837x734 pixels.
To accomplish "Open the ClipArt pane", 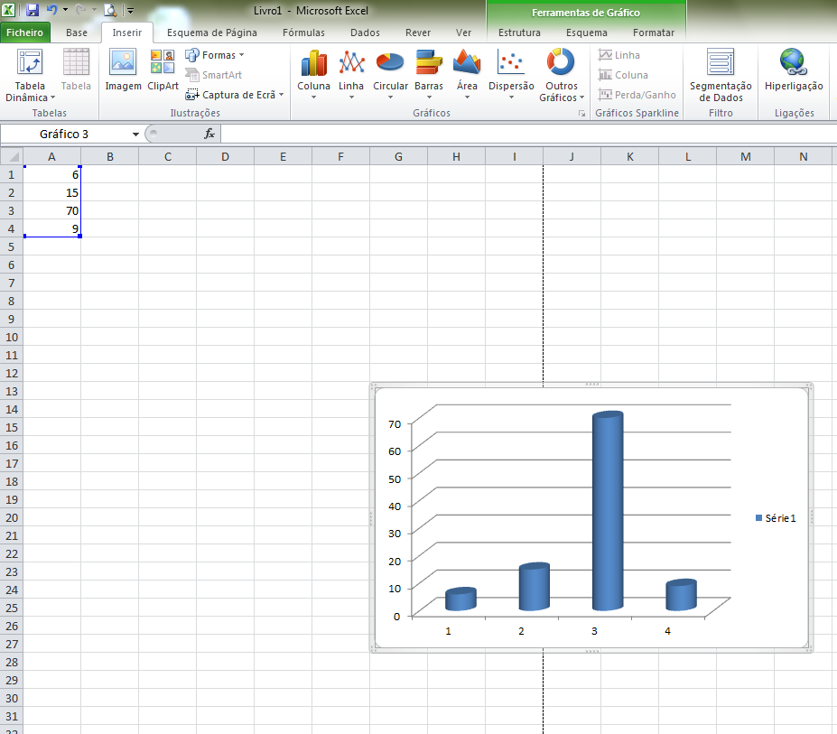I will click(163, 70).
